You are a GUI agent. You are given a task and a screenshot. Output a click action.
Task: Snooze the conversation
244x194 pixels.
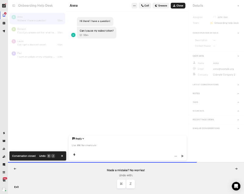pyautogui.click(x=161, y=5)
